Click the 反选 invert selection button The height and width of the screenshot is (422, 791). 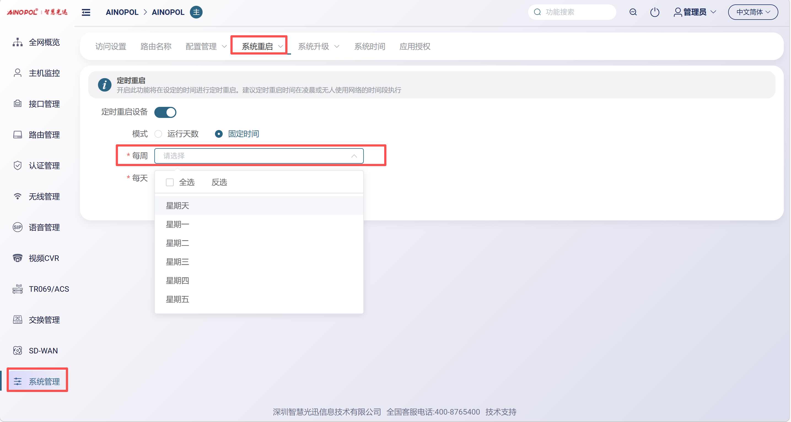tap(219, 182)
